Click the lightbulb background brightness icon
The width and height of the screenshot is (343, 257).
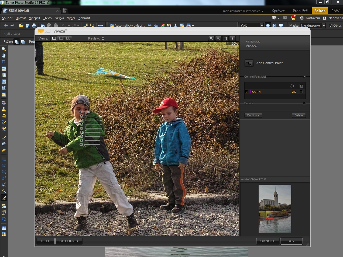click(232, 38)
